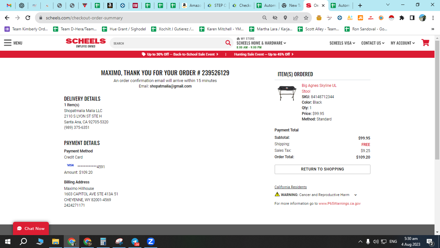The image size is (440, 248).
Task: Open the Chat Now button
Action: pyautogui.click(x=31, y=229)
